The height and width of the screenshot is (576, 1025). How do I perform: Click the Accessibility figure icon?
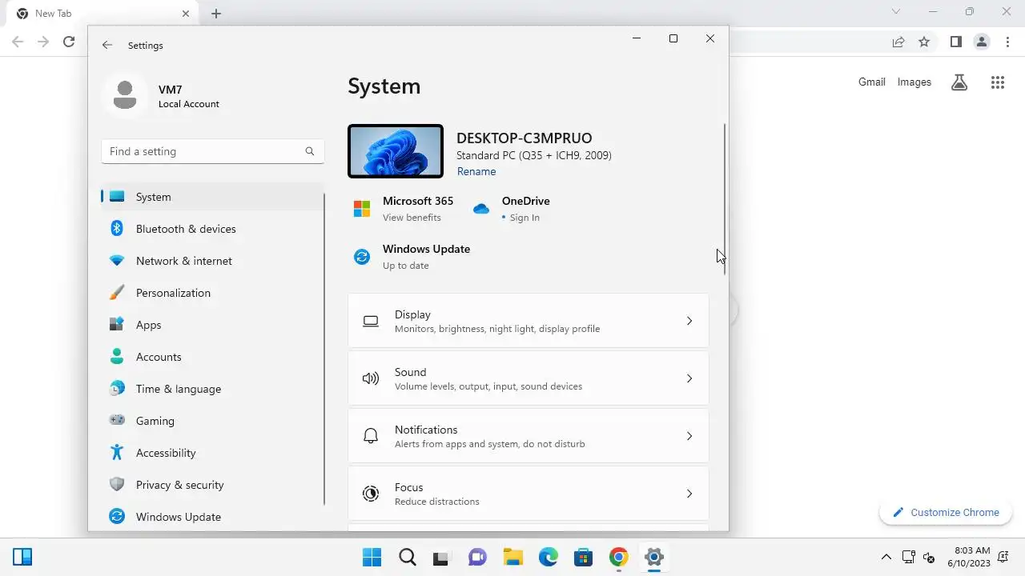(x=117, y=453)
